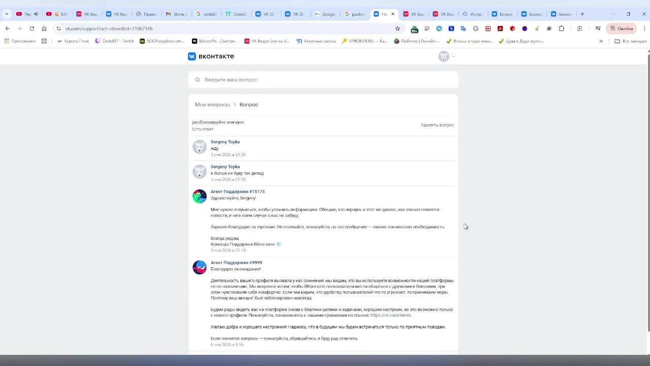650x366 pixels.
Task: Click the browser home icon
Action: pos(44,28)
